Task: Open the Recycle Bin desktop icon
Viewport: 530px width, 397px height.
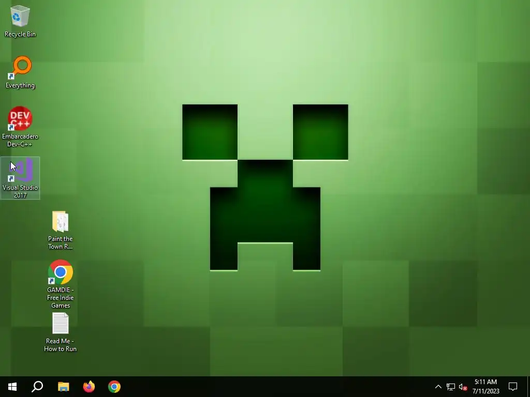Action: [x=20, y=21]
